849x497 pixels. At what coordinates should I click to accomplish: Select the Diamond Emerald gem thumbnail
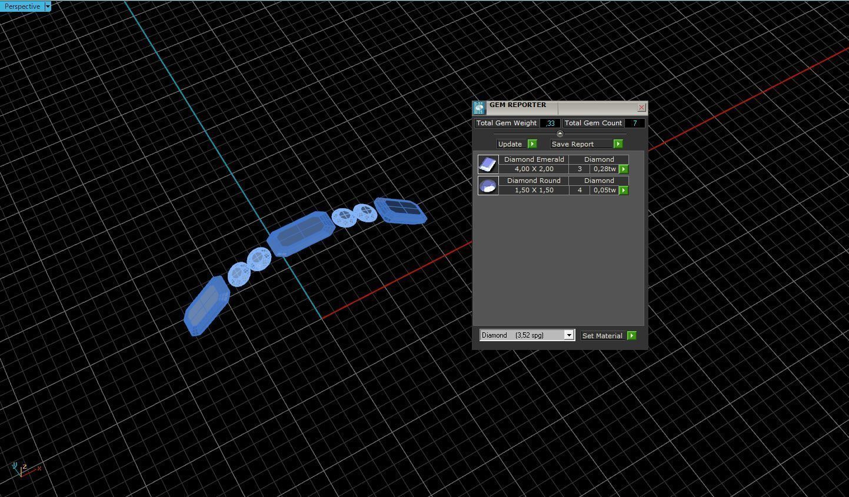[488, 164]
